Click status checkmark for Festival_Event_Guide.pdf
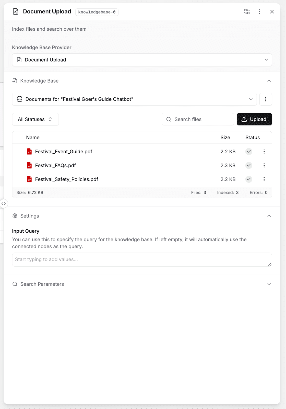 (x=249, y=152)
